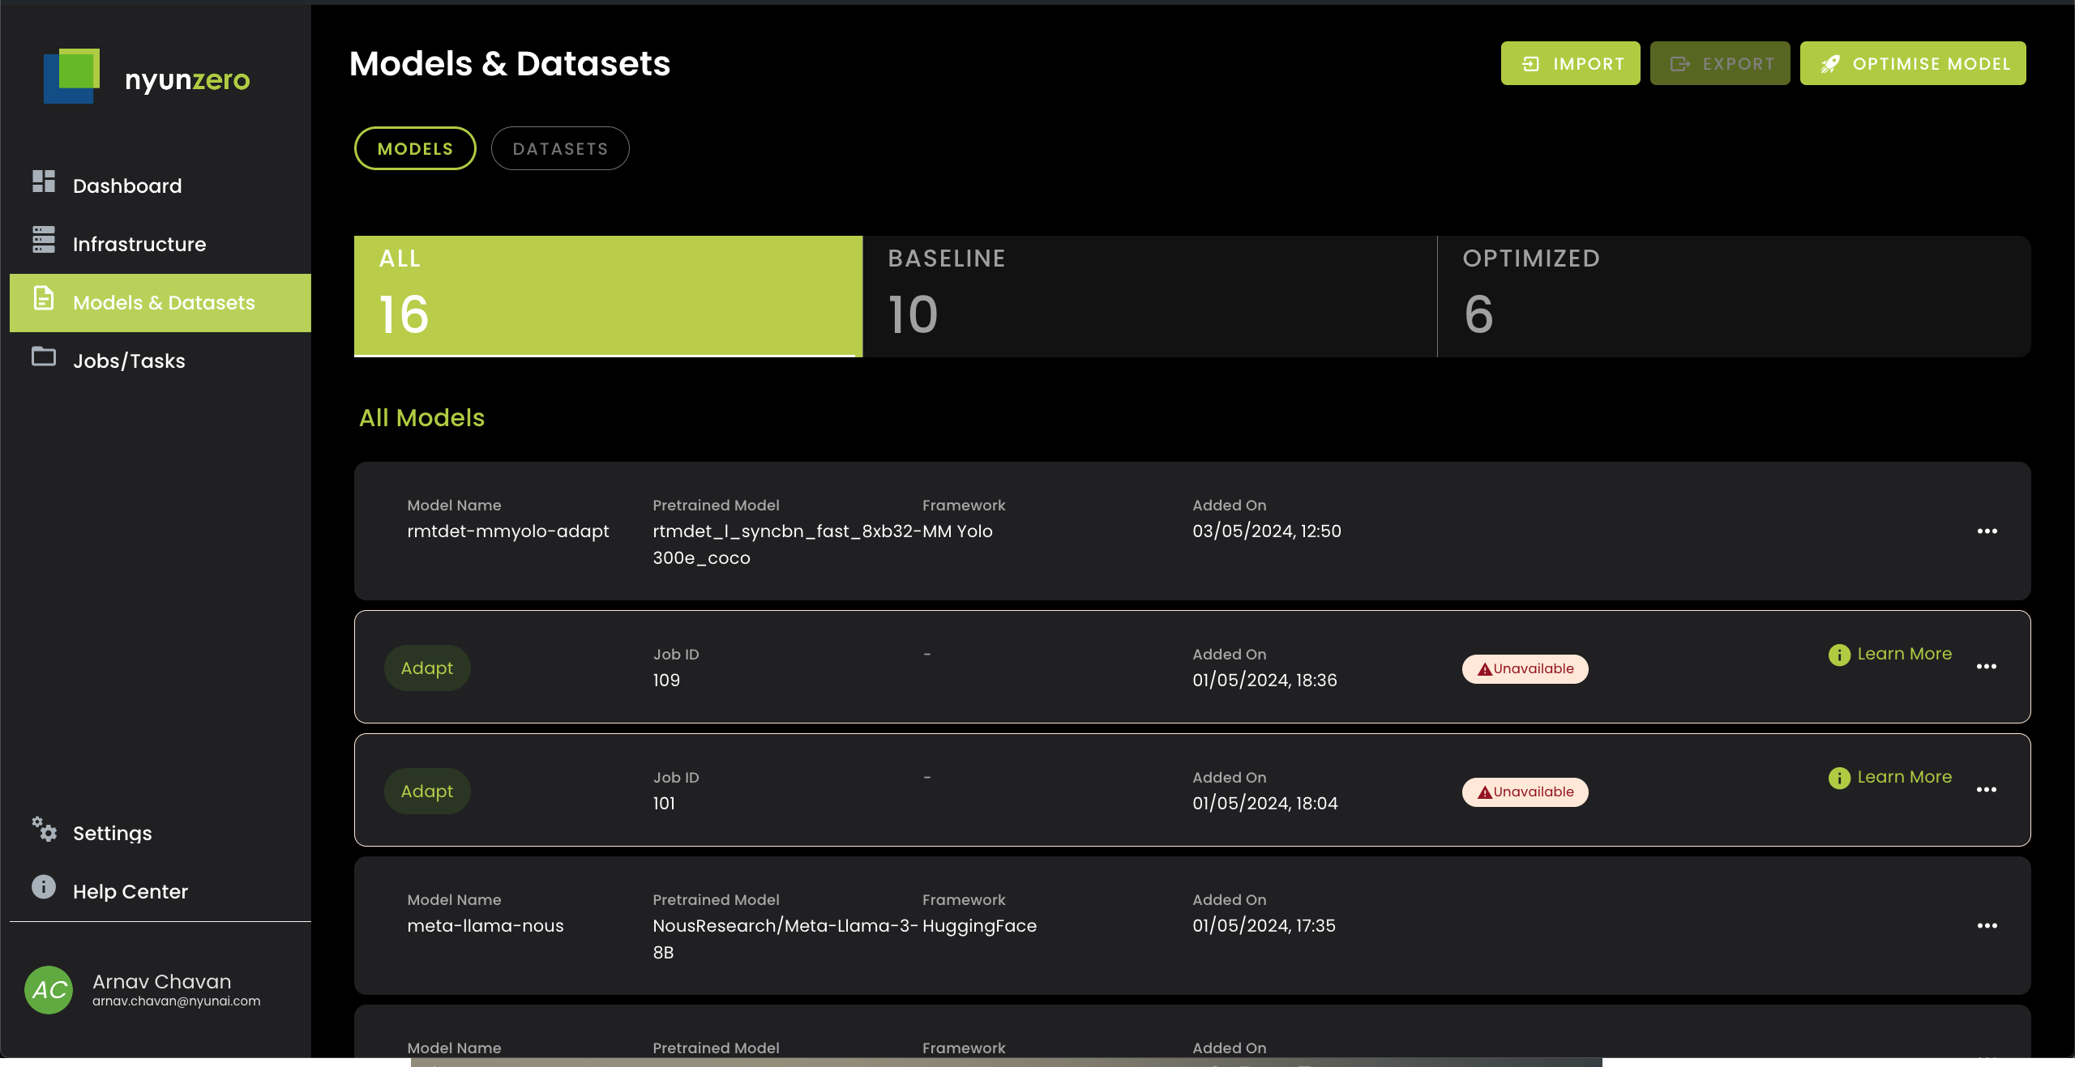Click the Import button
The height and width of the screenshot is (1067, 2075).
click(1570, 64)
